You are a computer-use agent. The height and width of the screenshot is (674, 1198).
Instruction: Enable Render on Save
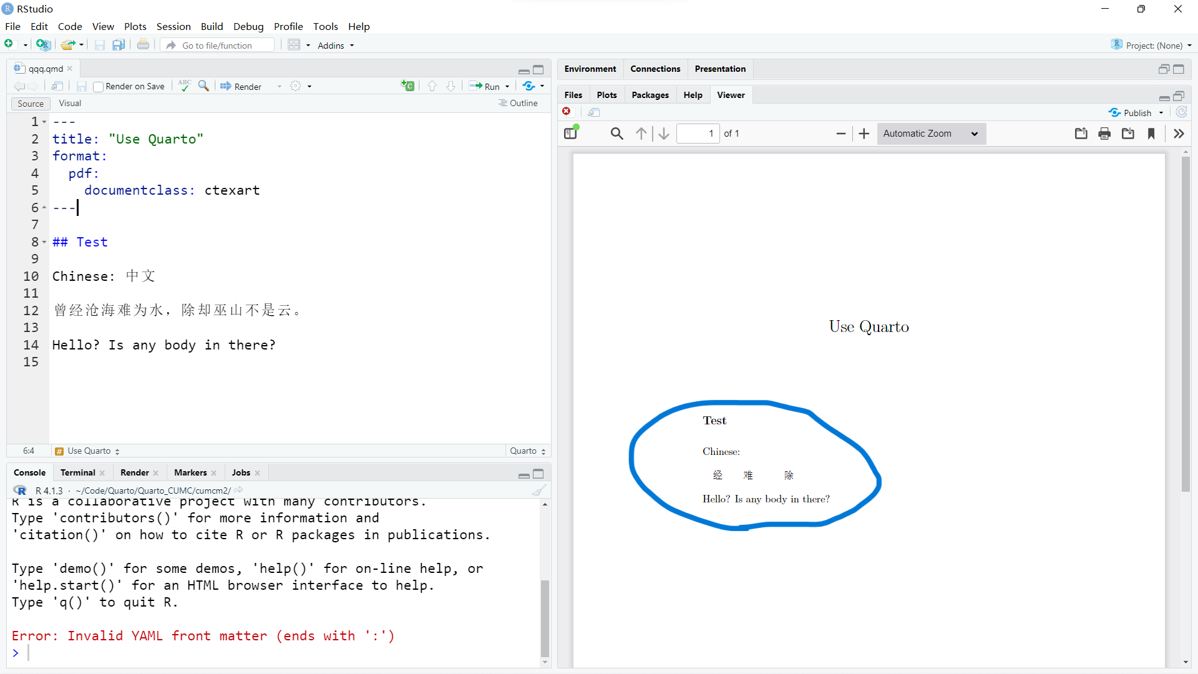tap(98, 86)
